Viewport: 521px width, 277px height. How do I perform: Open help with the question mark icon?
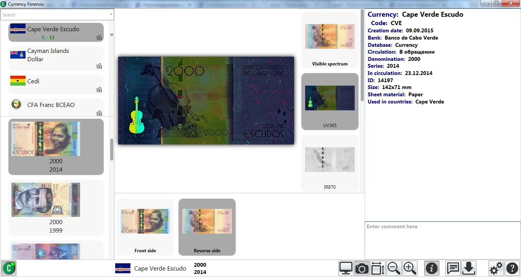coord(512,269)
